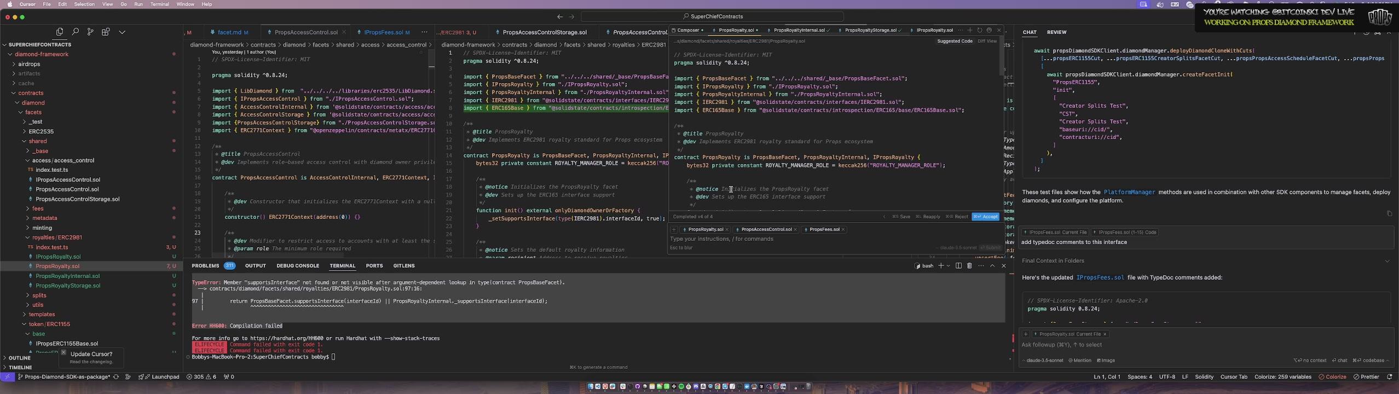
Task: Open composer history icon
Action: coord(980,30)
